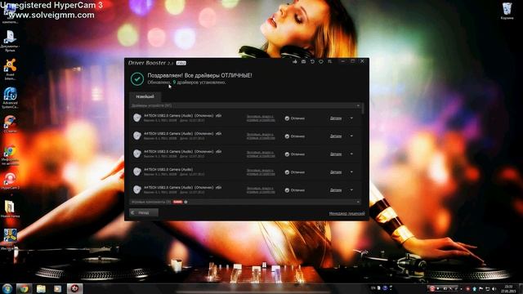Click the Назад back button
Viewport: 523px width, 294px height.
[x=144, y=212]
